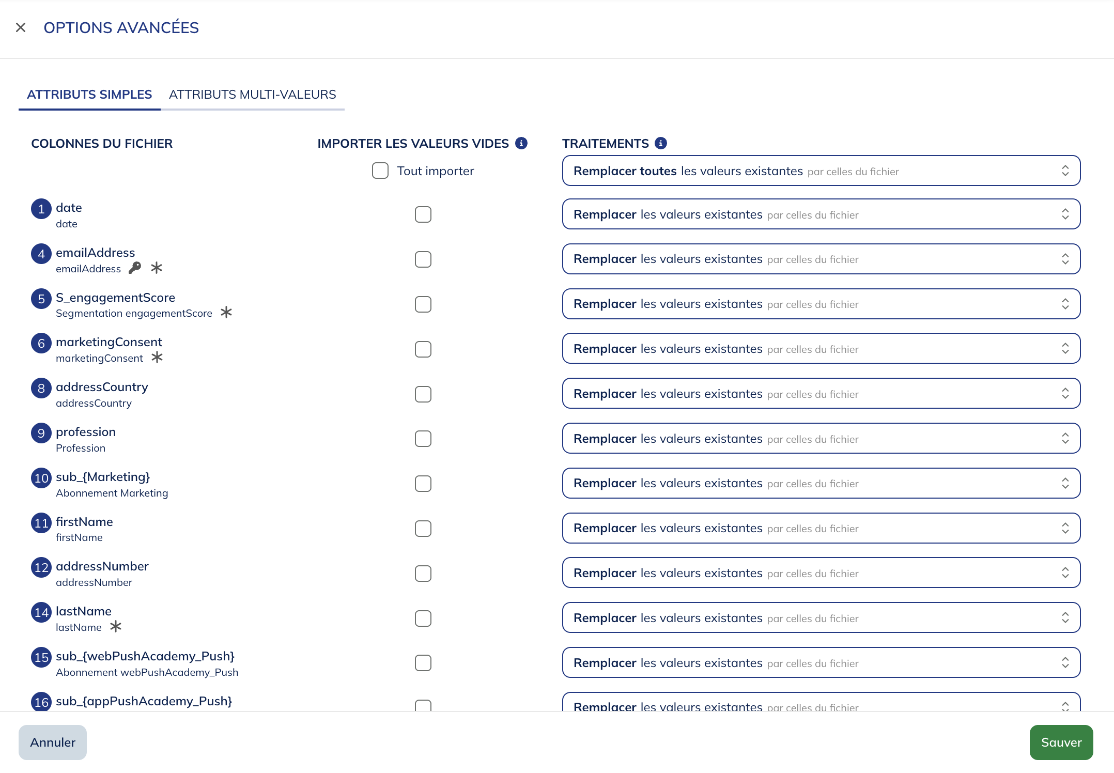Click the asterisk beside lastName
Viewport: 1114px width, 773px height.
pyautogui.click(x=117, y=627)
